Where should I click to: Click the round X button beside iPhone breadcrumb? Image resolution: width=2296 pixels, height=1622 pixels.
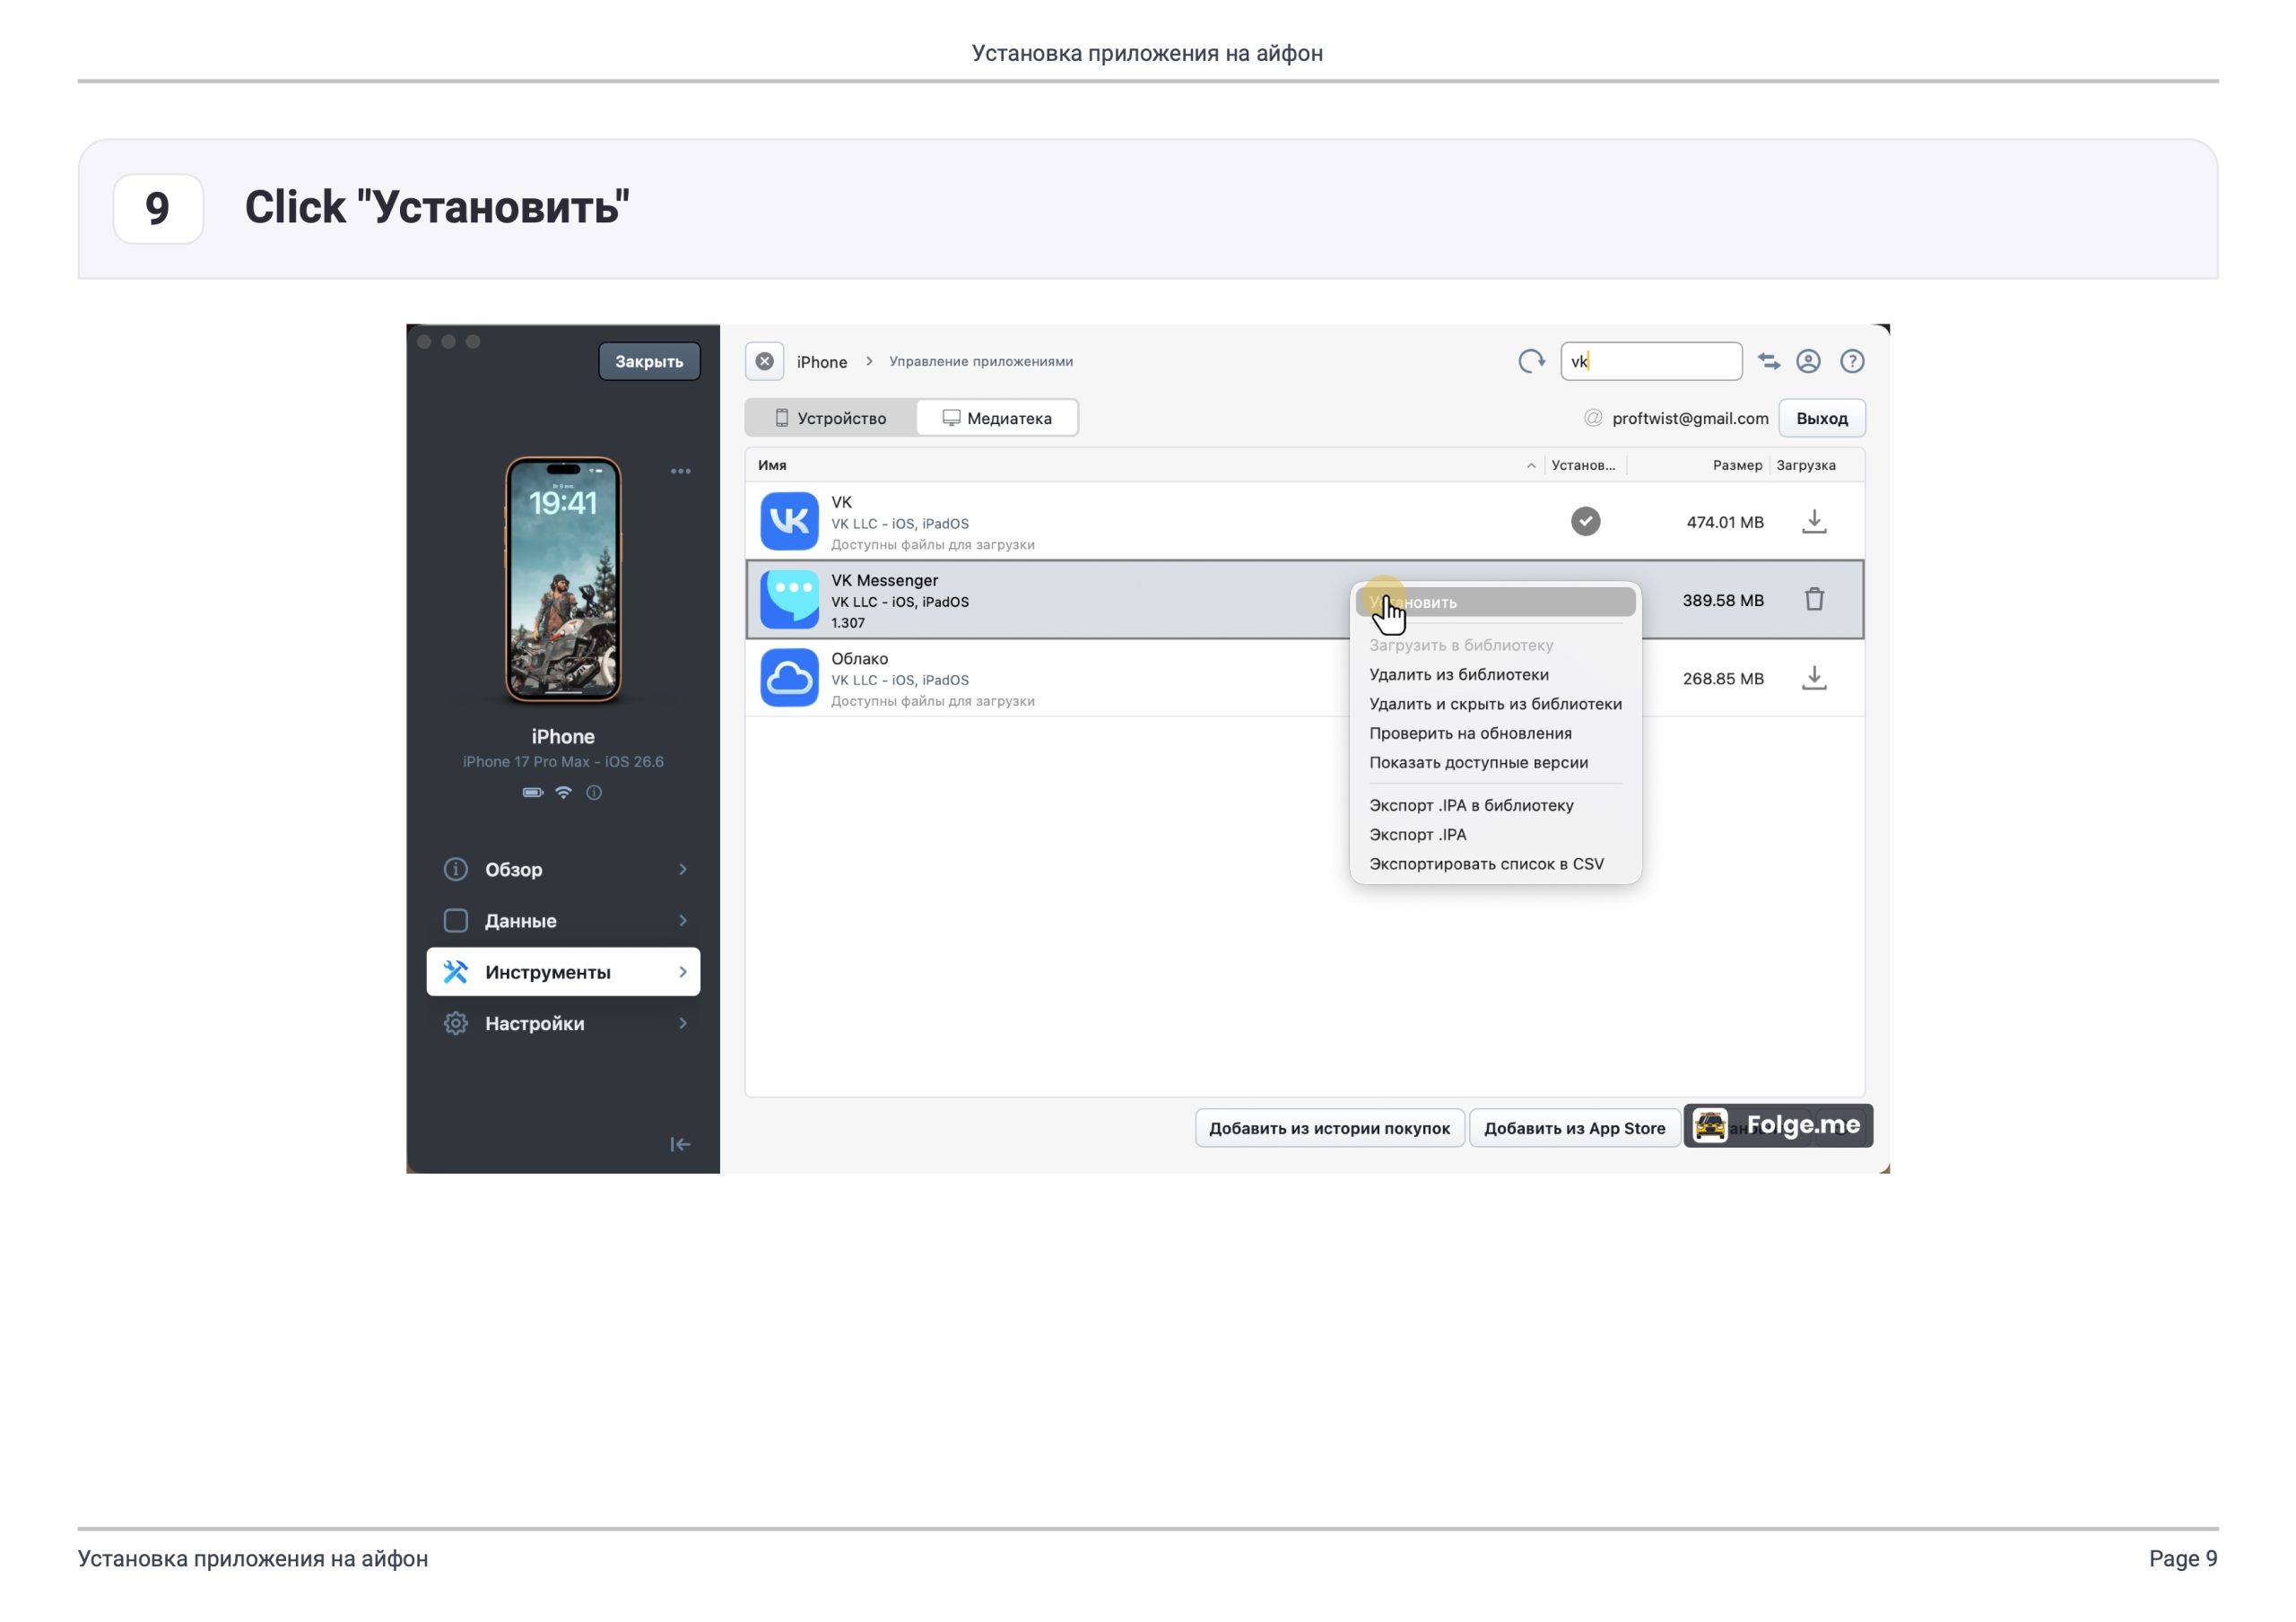(x=764, y=361)
